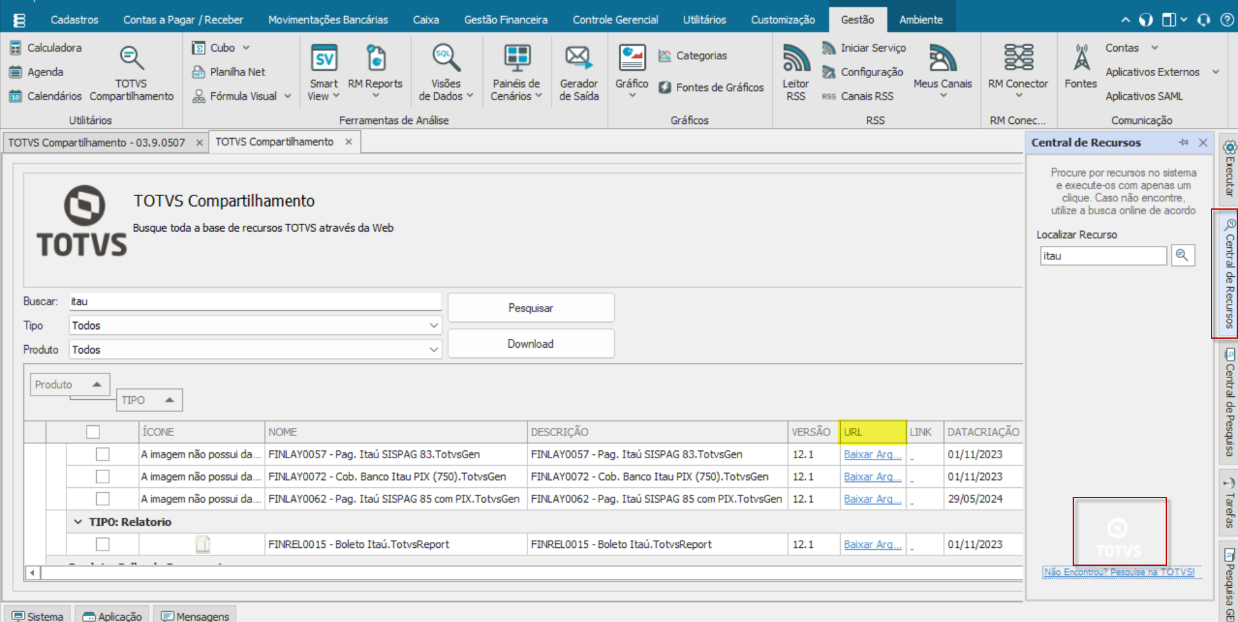Open Planilha Net
1238x622 pixels.
229,72
